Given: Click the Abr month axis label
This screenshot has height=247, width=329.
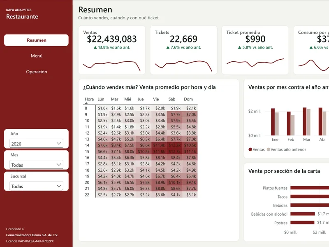Looking at the screenshot, I should (322, 140).
